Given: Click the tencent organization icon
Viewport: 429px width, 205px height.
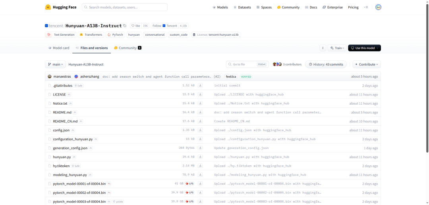Looking at the screenshot, I should 46,26.
